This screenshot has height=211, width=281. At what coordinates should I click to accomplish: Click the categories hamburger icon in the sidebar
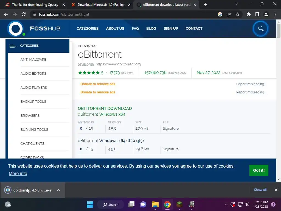tap(13, 46)
